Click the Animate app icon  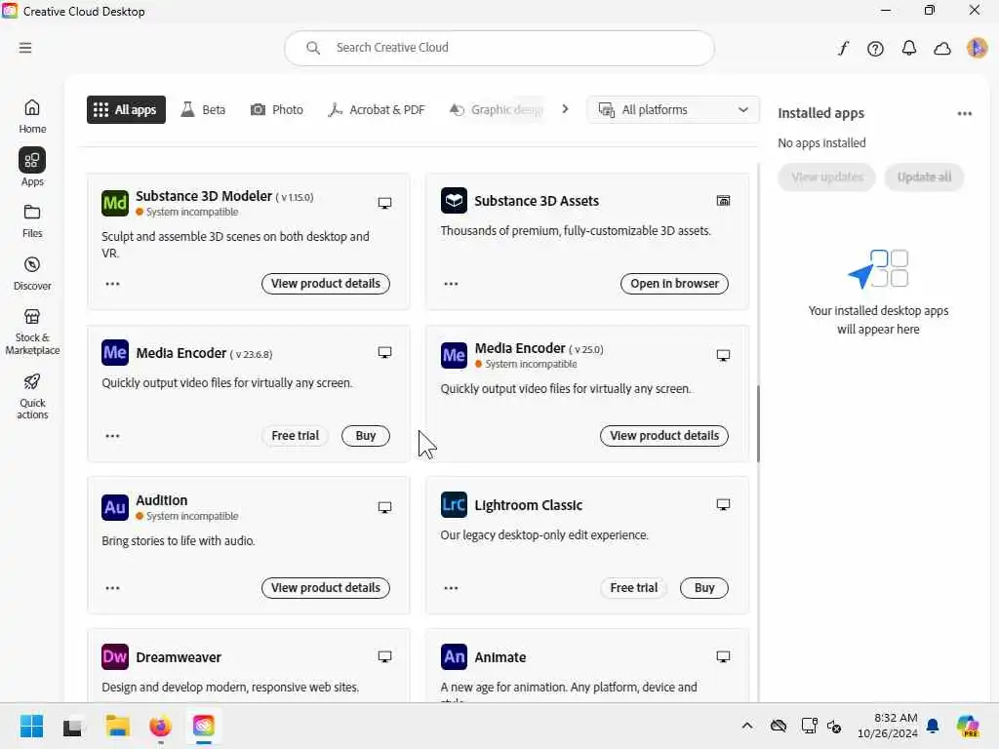[454, 656]
